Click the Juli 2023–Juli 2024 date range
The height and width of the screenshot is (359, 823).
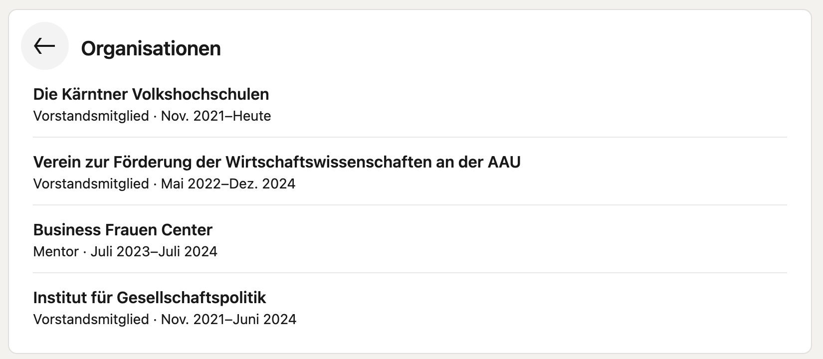coord(154,252)
